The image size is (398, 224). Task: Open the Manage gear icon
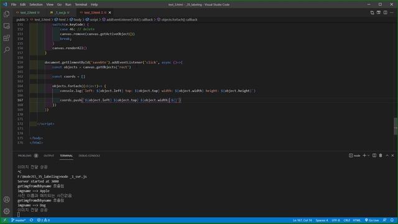pos(7,211)
